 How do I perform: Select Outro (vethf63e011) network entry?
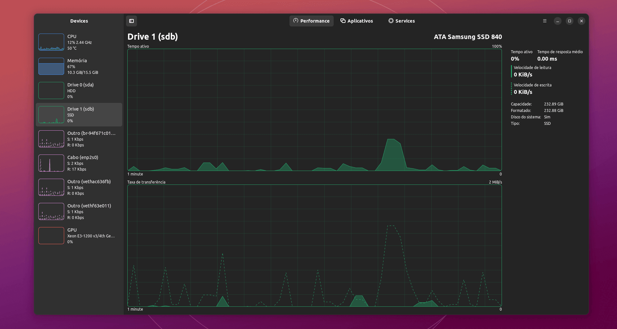click(79, 212)
